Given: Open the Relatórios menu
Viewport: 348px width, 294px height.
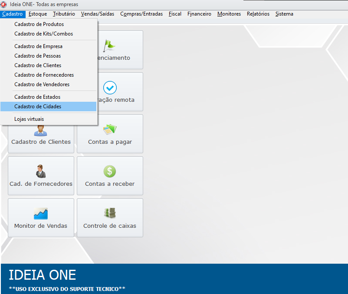Looking at the screenshot, I should coord(258,14).
